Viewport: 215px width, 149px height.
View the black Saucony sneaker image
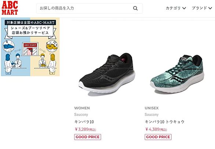coord(107,74)
